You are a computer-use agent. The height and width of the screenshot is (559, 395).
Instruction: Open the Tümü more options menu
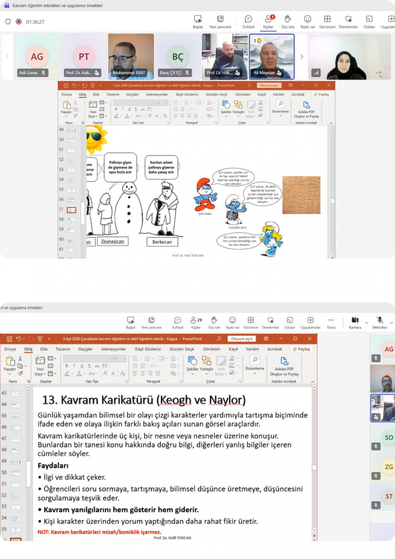click(331, 322)
